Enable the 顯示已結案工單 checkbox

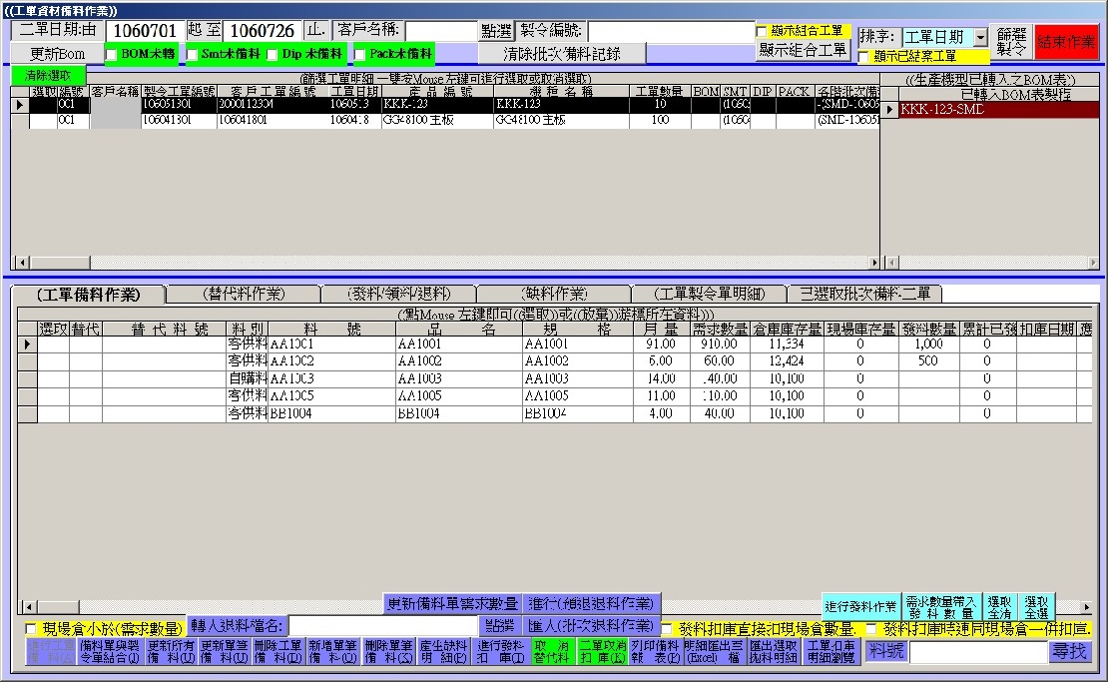tap(863, 56)
